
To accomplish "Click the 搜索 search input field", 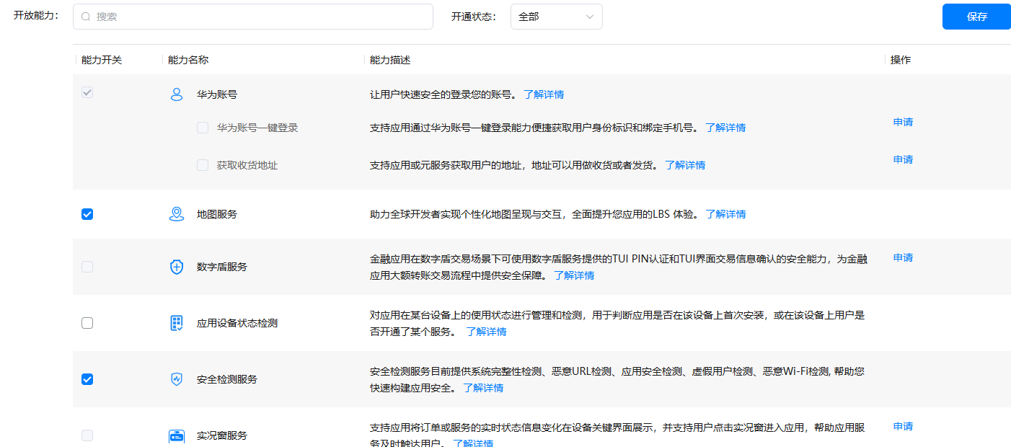I will tap(252, 17).
